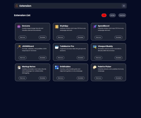This screenshot has width=141, height=118.
Task: Toggle ViewportBuddy Disabled state button
Action: click(x=118, y=58)
